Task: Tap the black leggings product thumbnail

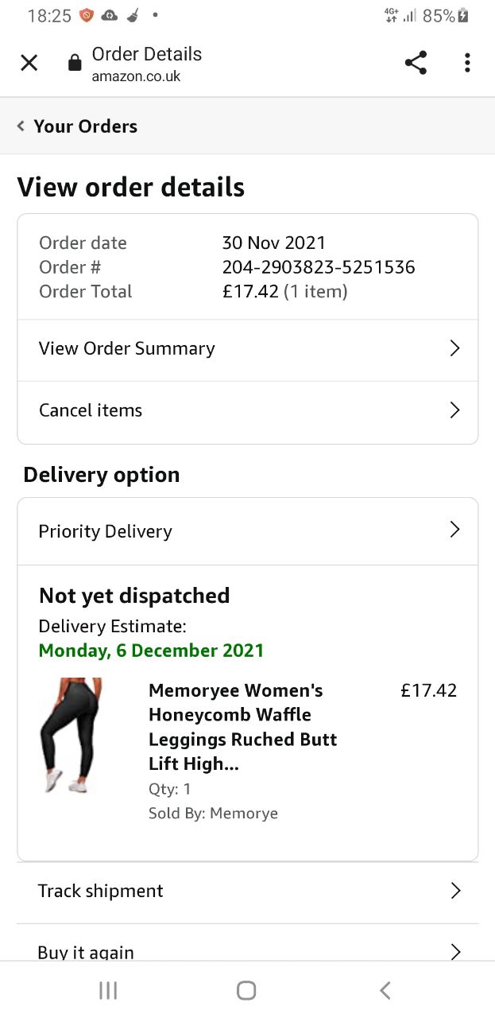Action: [x=72, y=735]
